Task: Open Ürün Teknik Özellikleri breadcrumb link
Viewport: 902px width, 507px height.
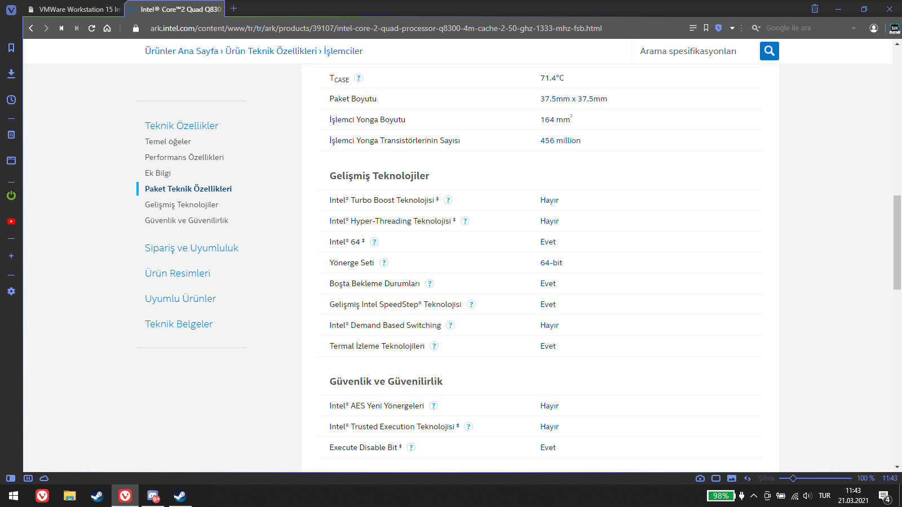Action: point(271,51)
